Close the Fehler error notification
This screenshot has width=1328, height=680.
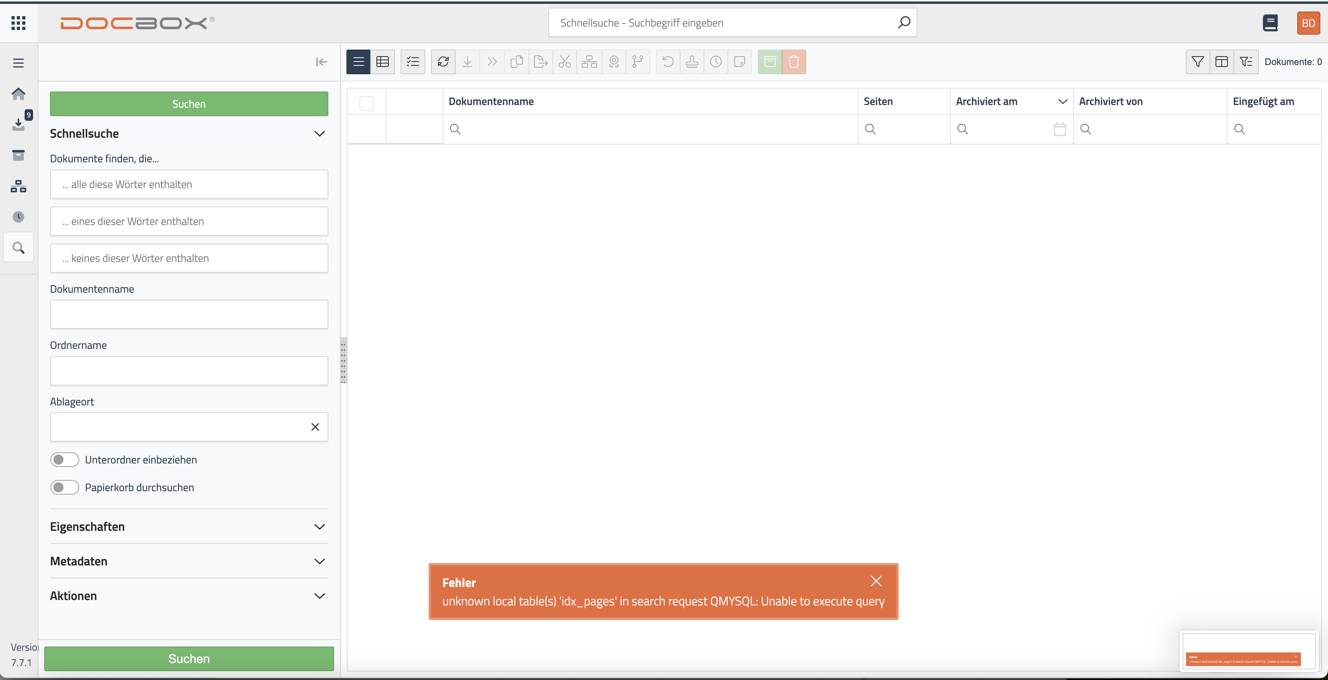coord(876,580)
